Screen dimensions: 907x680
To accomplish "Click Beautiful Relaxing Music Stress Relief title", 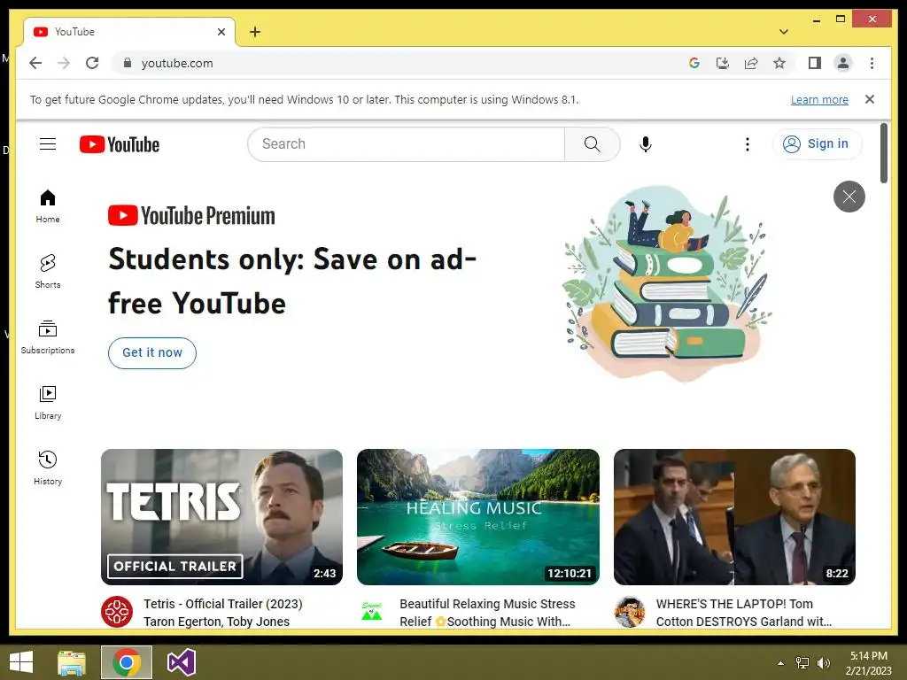I will [487, 613].
